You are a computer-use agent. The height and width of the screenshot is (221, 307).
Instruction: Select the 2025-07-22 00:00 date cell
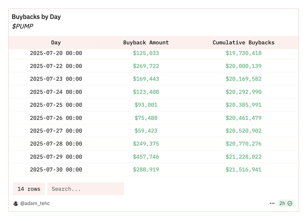[x=56, y=66]
